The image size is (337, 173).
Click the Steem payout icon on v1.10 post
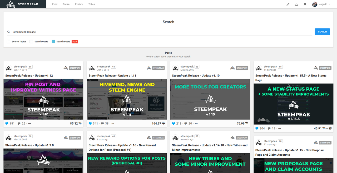point(247,123)
